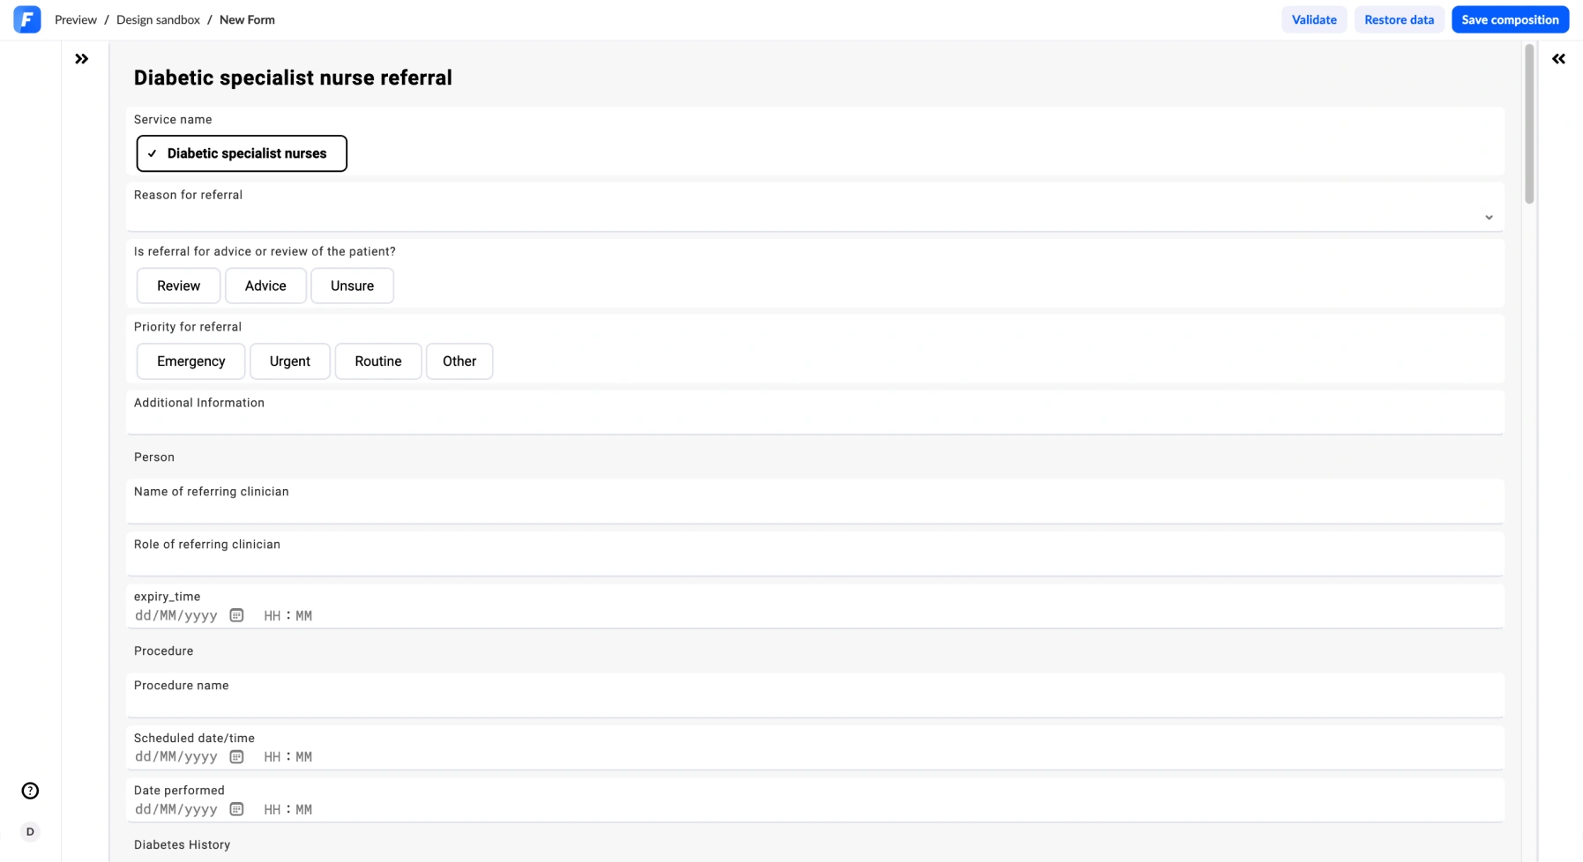Navigate to Design sandbox breadcrumb
Viewport: 1583px width, 862px height.
coord(158,19)
